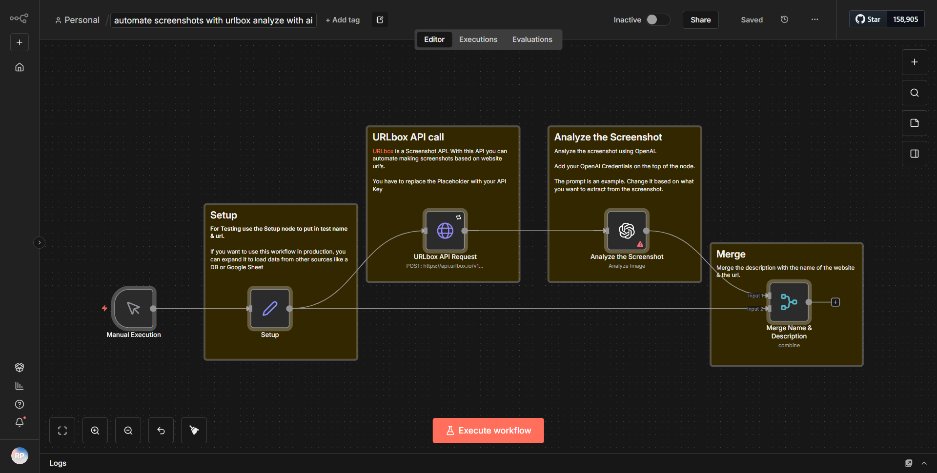Open the sticky note panel icon on right
Viewport: 937px width, 473px height.
[x=914, y=123]
